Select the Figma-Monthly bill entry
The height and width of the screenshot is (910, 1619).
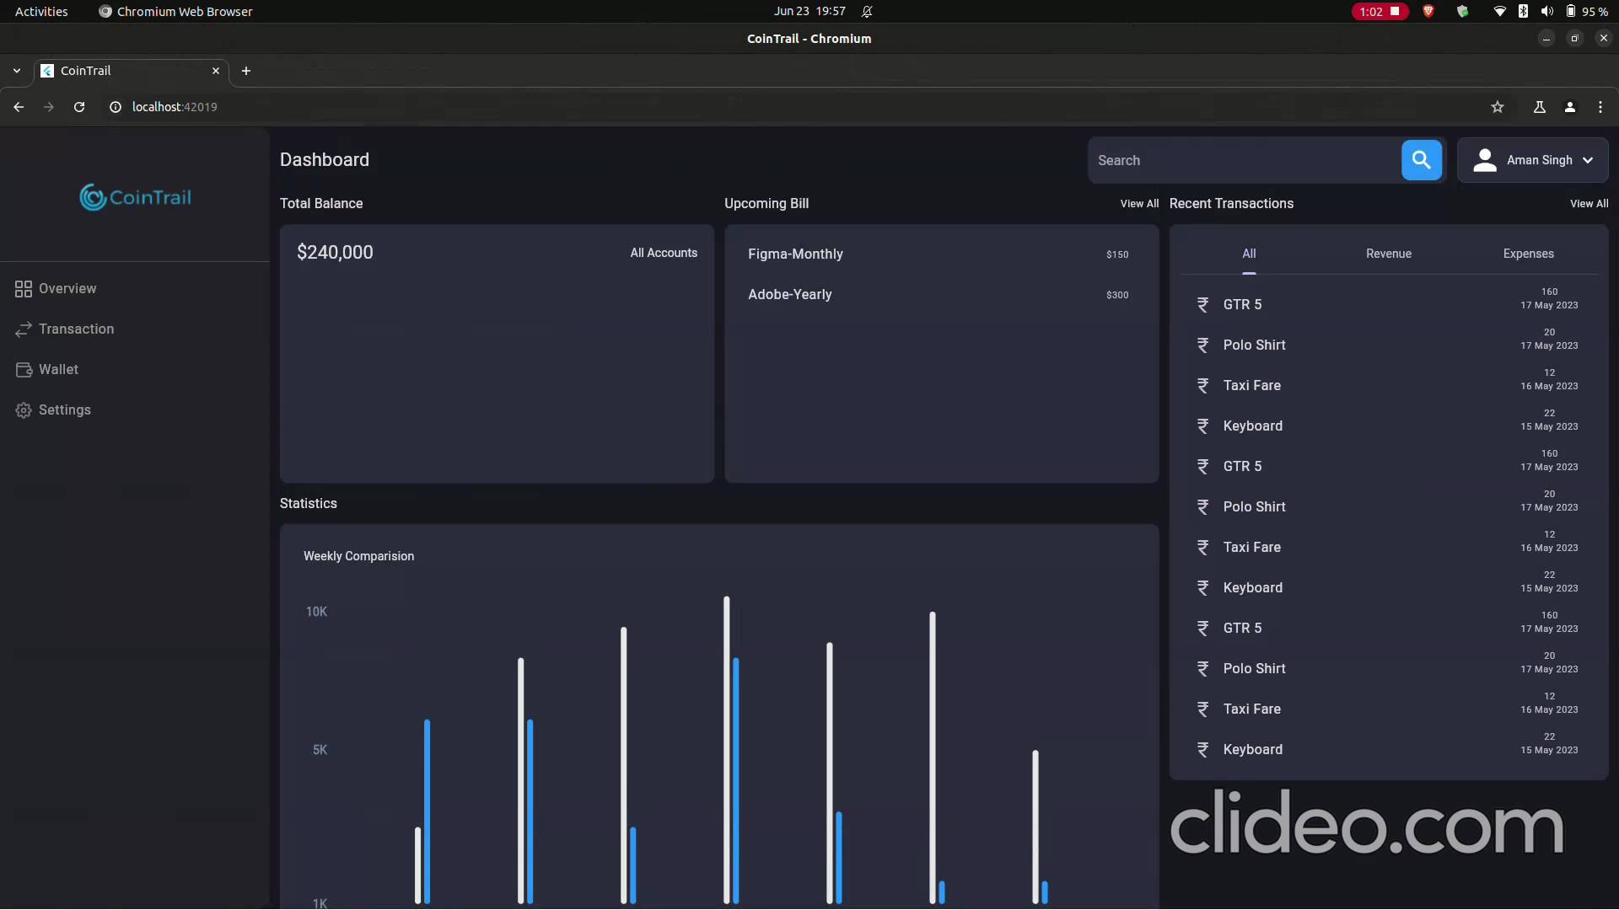941,254
